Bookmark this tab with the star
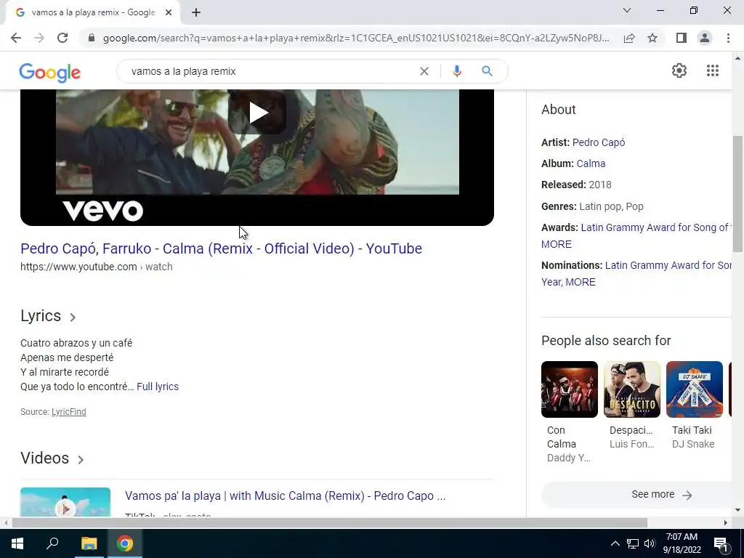This screenshot has height=558, width=744. pyautogui.click(x=652, y=38)
